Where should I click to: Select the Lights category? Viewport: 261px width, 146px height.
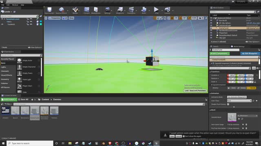(x=3, y=67)
